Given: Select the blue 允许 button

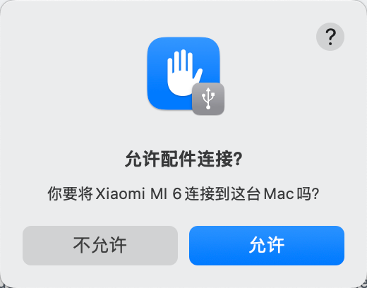Looking at the screenshot, I should coord(267,246).
